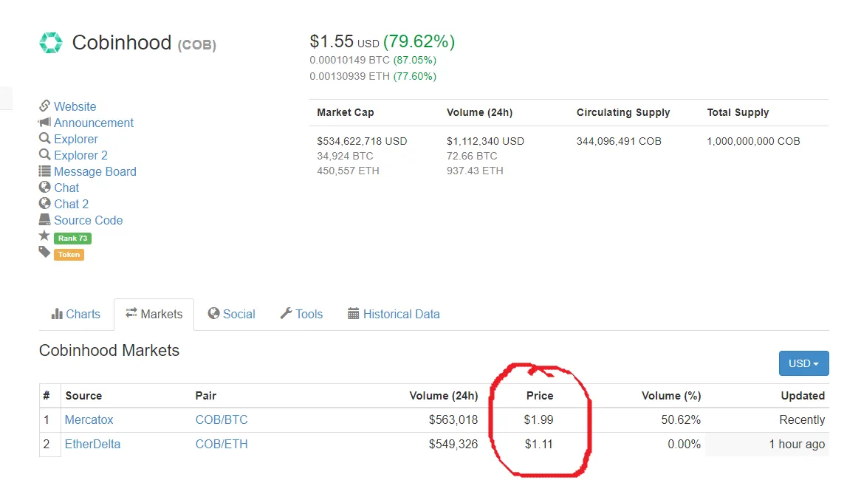Open the Mercatox exchange link
Image resolution: width=861 pixels, height=480 pixels.
(89, 419)
